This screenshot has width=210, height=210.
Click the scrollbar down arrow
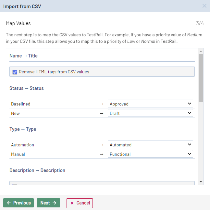click(201, 182)
